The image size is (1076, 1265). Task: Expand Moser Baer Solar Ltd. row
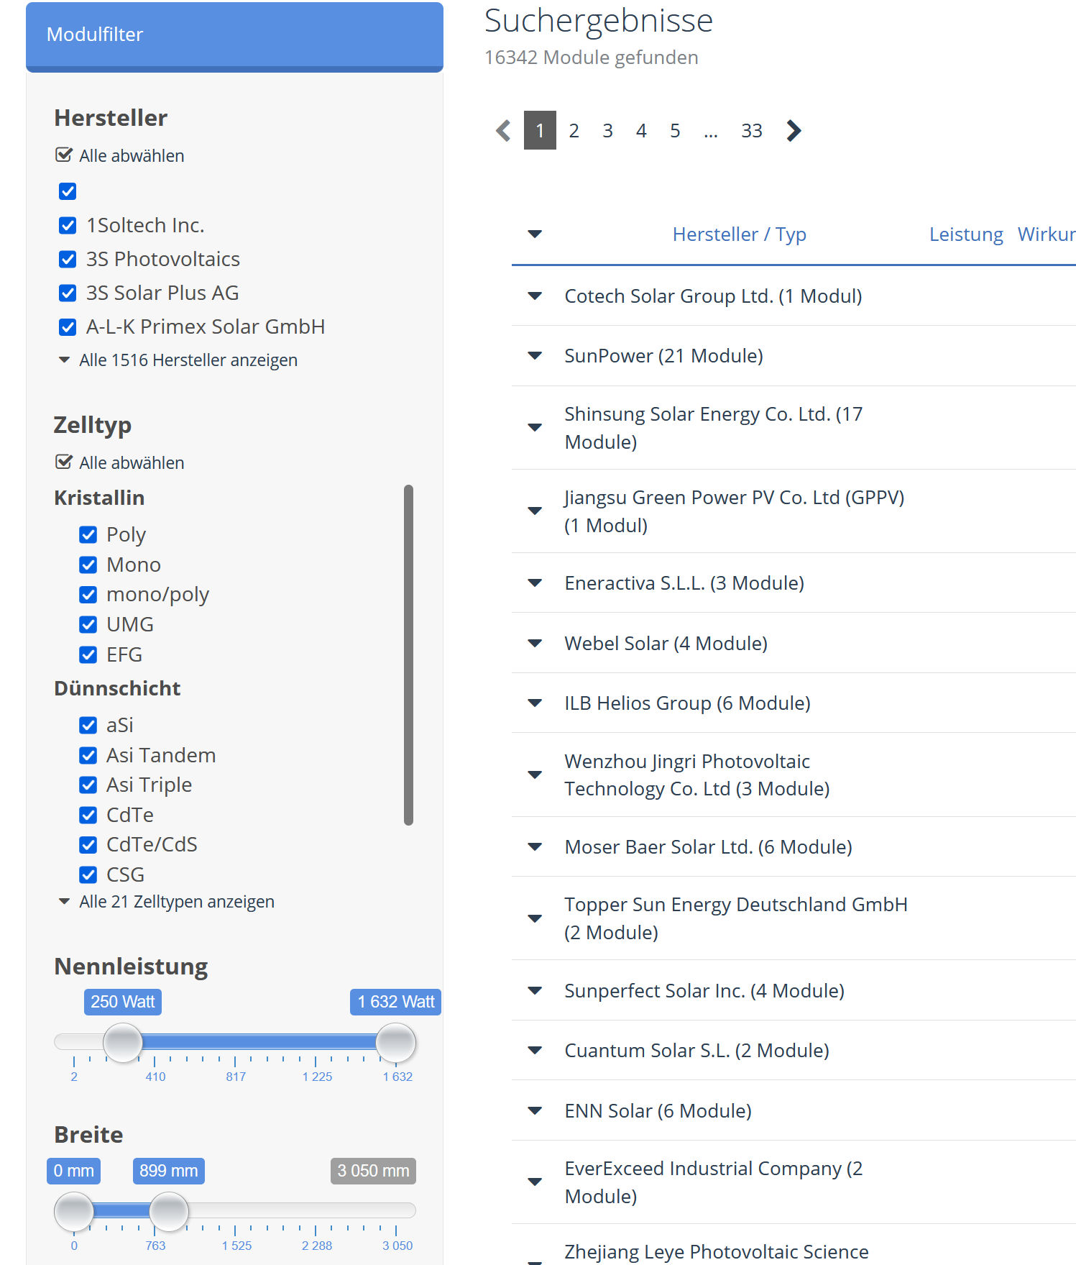[x=535, y=846]
